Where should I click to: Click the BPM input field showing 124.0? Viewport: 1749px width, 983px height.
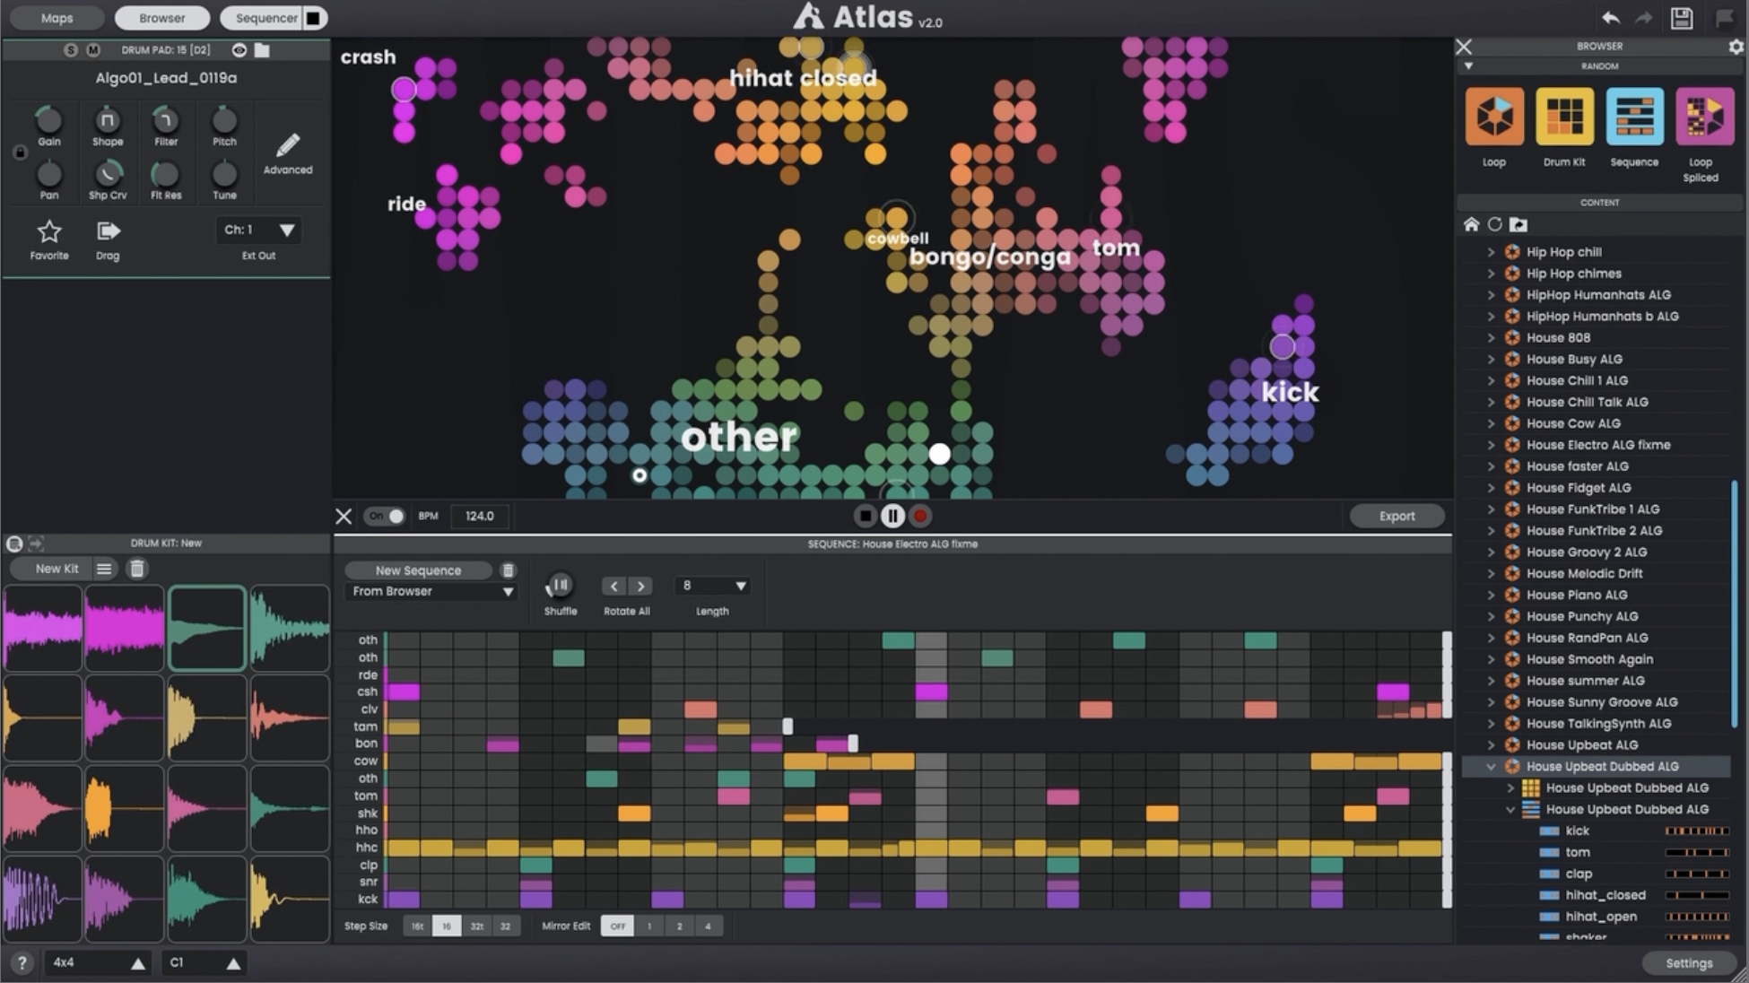pos(480,516)
